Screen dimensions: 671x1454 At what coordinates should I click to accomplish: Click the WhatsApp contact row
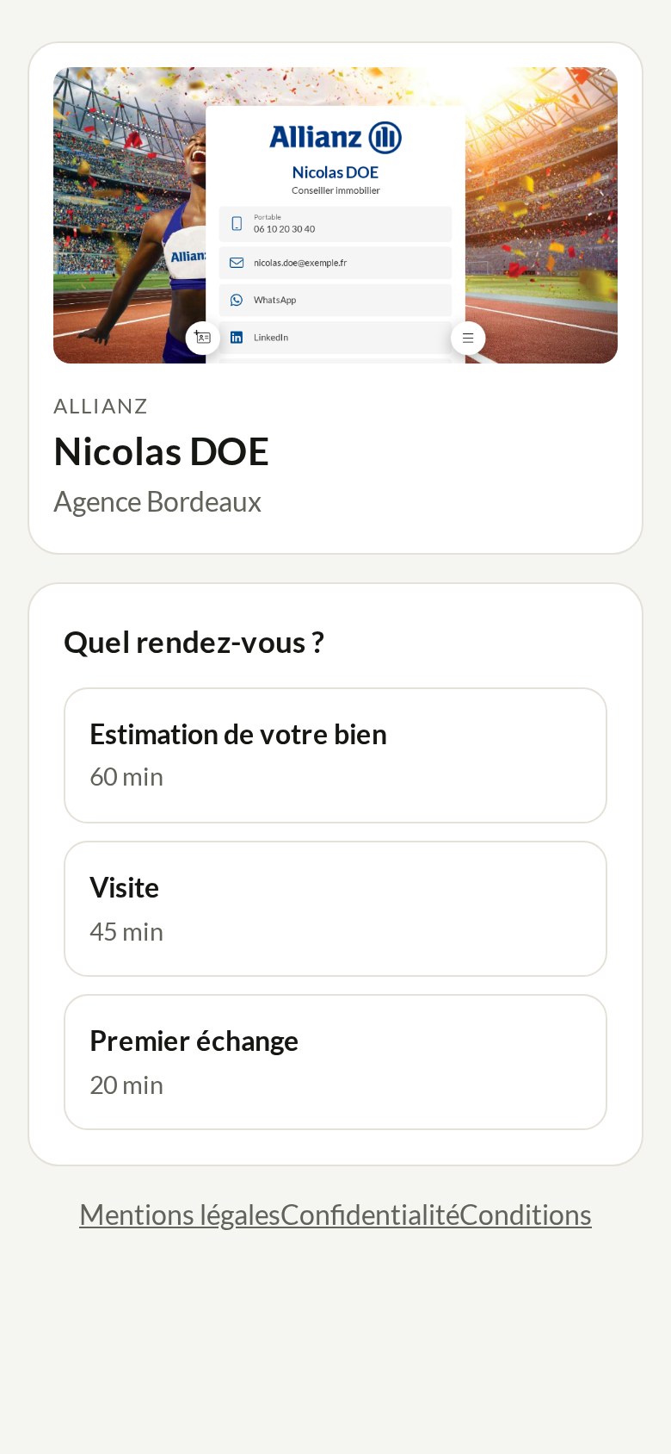click(x=335, y=300)
